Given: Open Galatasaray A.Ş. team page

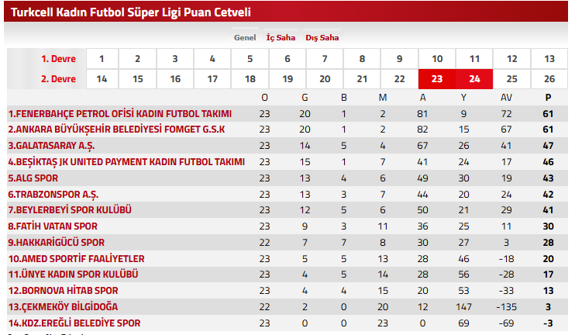Looking at the screenshot, I should pyautogui.click(x=52, y=146).
